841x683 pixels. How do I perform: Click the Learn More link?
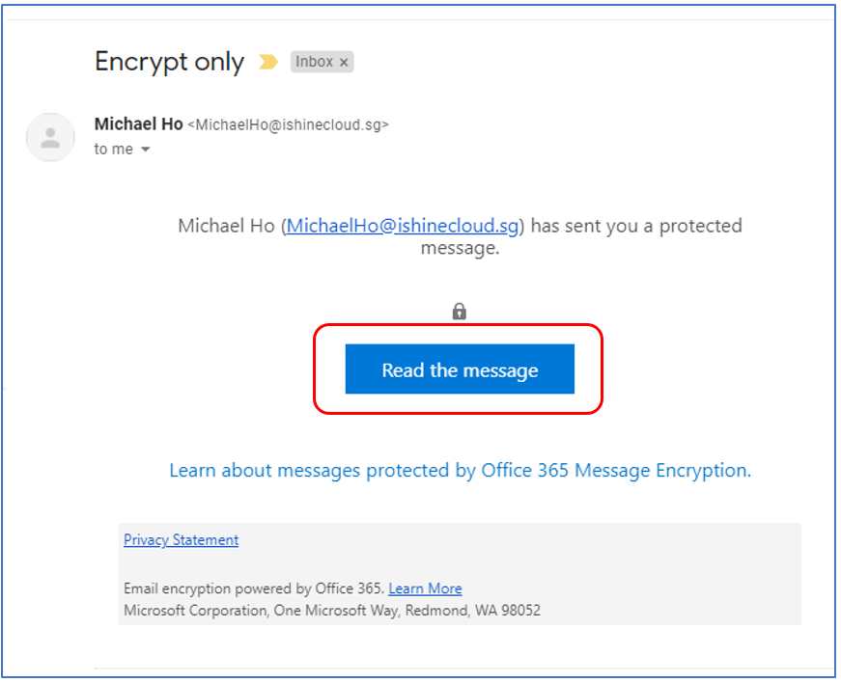[425, 588]
